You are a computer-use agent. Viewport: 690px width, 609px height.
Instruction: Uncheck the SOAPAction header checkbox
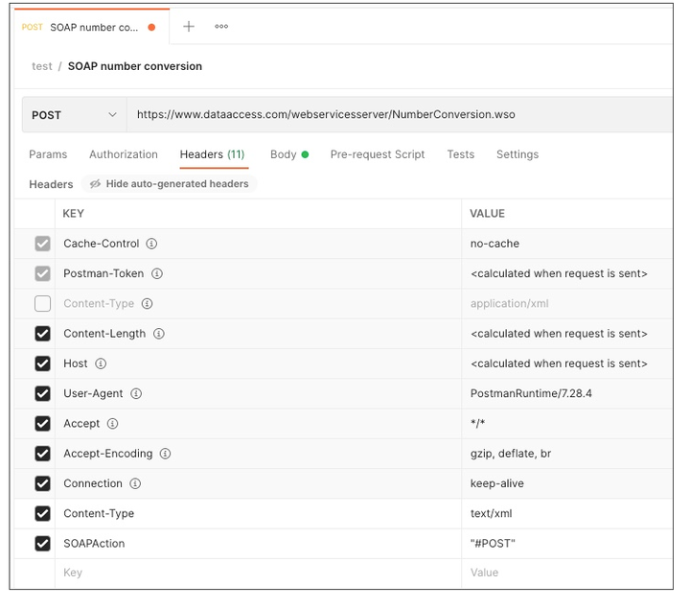click(x=42, y=544)
